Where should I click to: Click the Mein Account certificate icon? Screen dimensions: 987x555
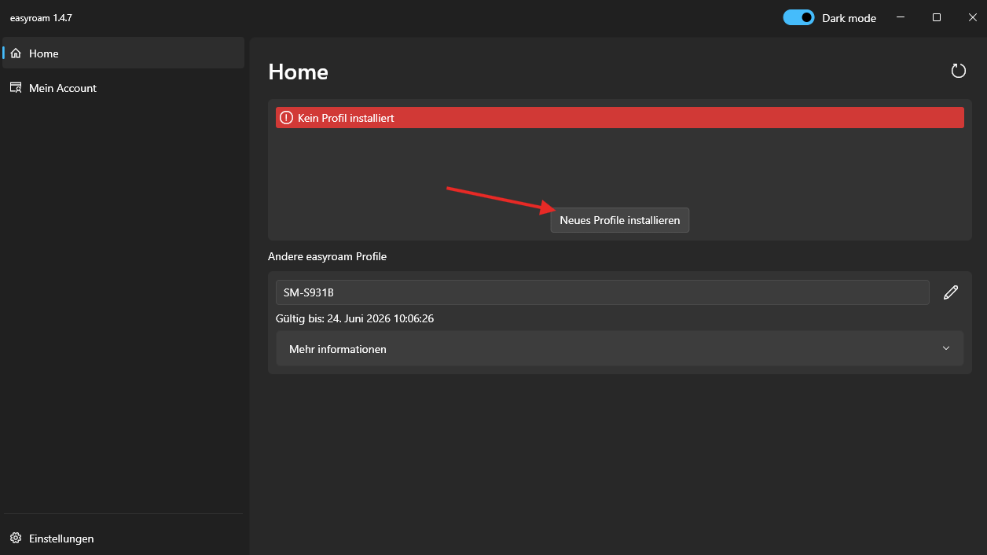click(16, 88)
